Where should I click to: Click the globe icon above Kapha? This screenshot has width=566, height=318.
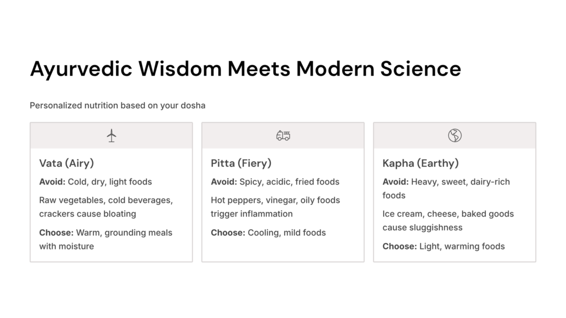click(454, 135)
